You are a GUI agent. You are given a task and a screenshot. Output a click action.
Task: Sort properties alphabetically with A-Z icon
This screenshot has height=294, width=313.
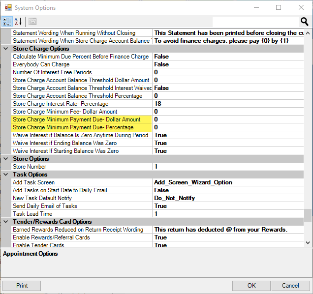click(x=18, y=22)
